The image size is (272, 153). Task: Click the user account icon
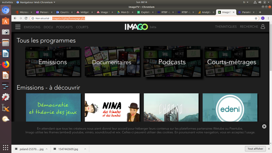click(263, 27)
